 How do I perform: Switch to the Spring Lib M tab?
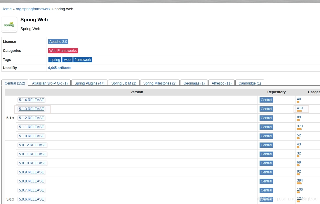[124, 83]
